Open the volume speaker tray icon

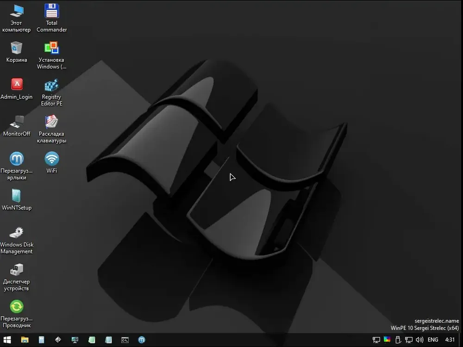point(419,340)
